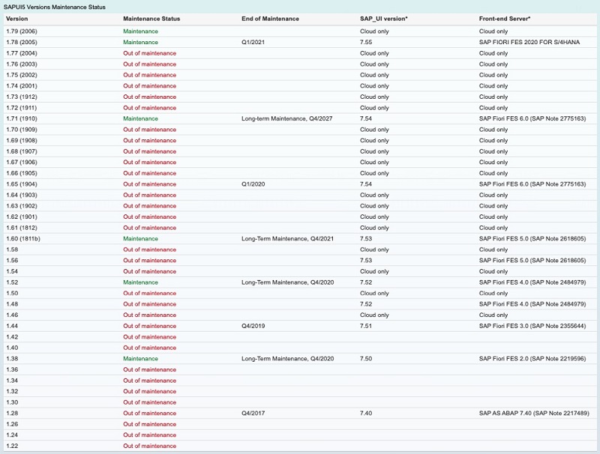Click the Version column header
Viewport: 600px width, 454px height.
(x=16, y=19)
